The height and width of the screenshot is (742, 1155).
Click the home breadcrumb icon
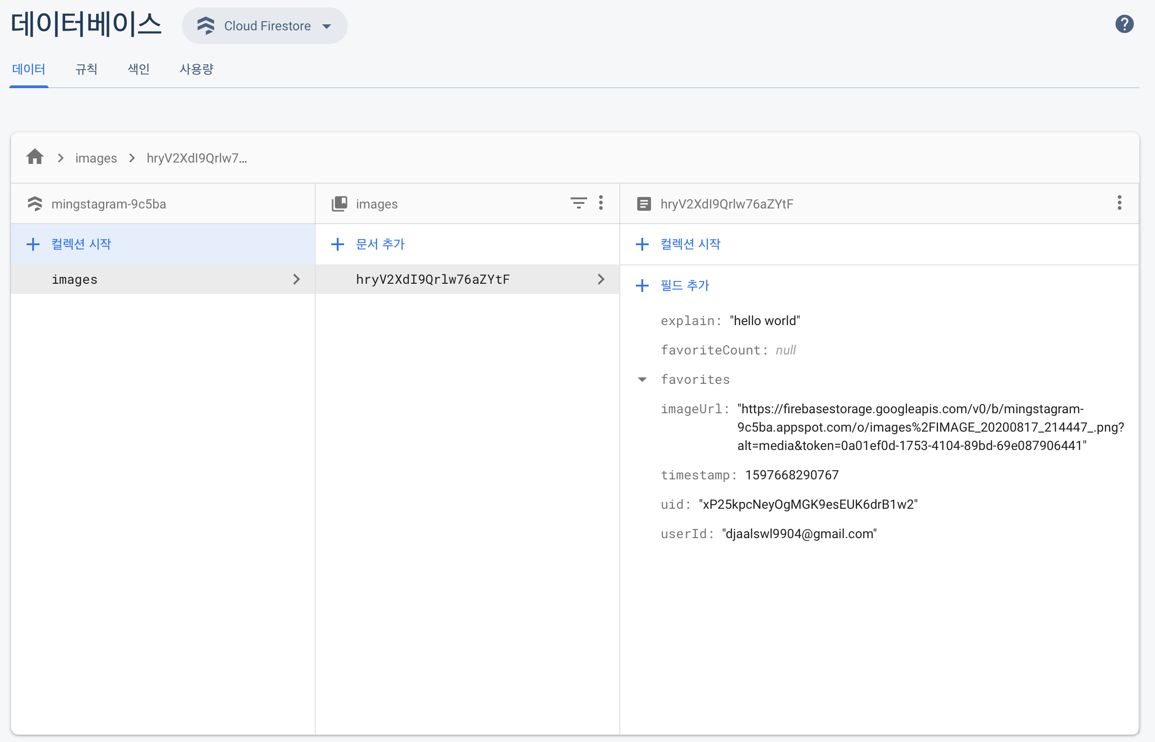[35, 157]
